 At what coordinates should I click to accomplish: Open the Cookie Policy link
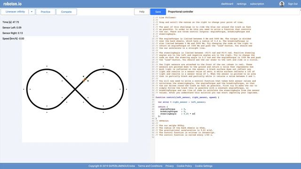[x=184, y=166]
